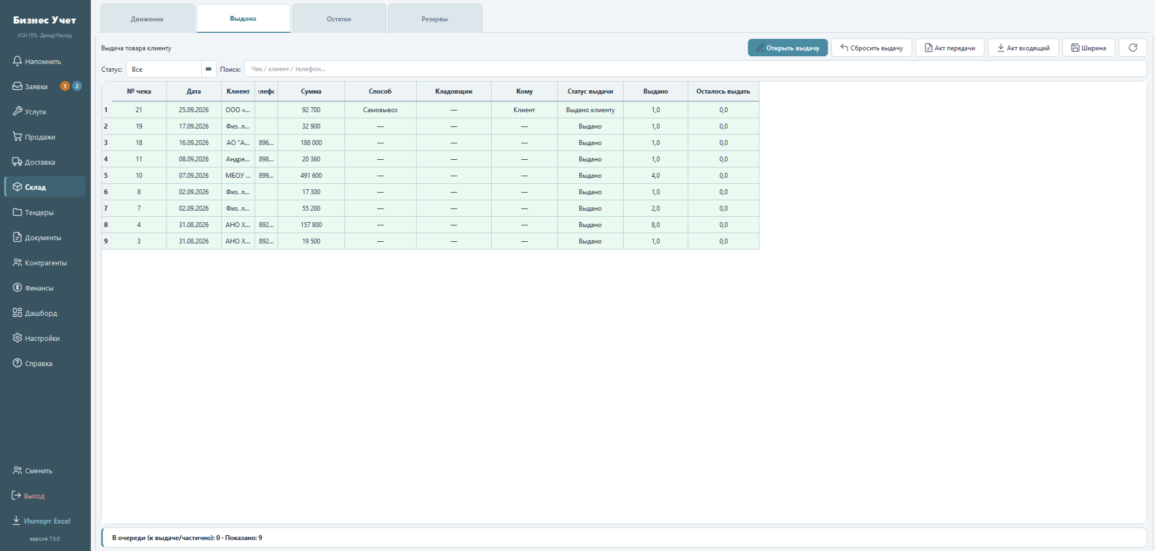This screenshot has height=551, width=1155.
Task: Click the users icon beside Сменить
Action: click(x=18, y=470)
